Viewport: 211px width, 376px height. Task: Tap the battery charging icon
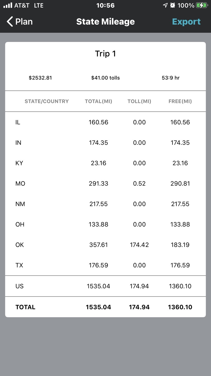[202, 5]
